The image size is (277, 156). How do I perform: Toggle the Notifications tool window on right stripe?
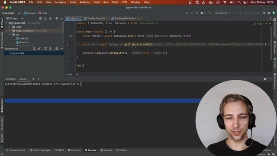coord(275,81)
